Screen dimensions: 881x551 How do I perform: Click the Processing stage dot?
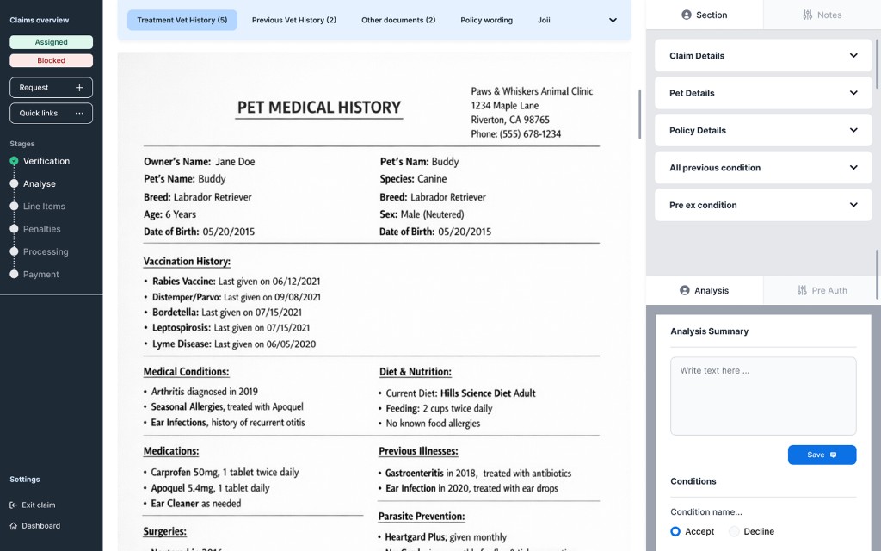(x=14, y=251)
